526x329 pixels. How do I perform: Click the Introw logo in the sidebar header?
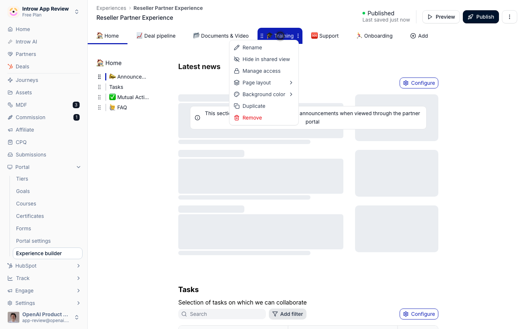coord(14,12)
